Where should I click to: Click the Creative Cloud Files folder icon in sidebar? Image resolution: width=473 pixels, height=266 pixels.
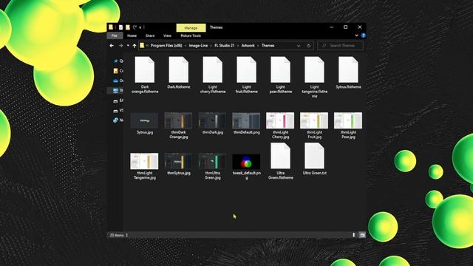coord(115,71)
